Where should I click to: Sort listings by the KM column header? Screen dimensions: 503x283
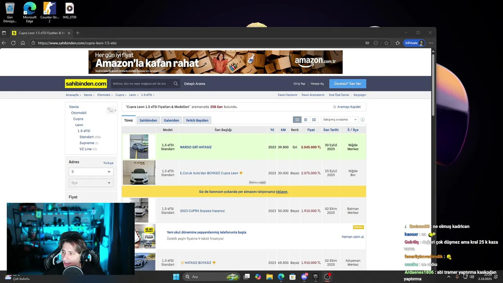[283, 130]
